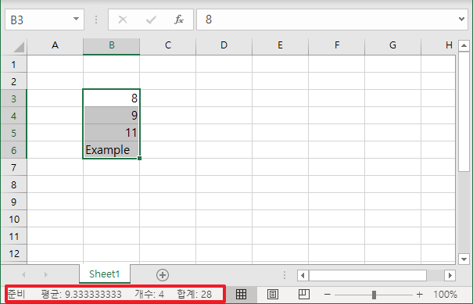Click cell B4 containing 9
The width and height of the screenshot is (473, 304).
111,116
